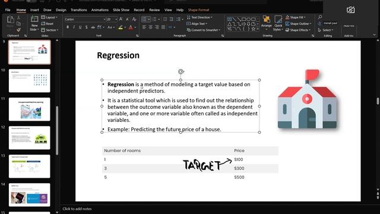380x214 pixels.
Task: Open the File menu
Action: point(8,10)
